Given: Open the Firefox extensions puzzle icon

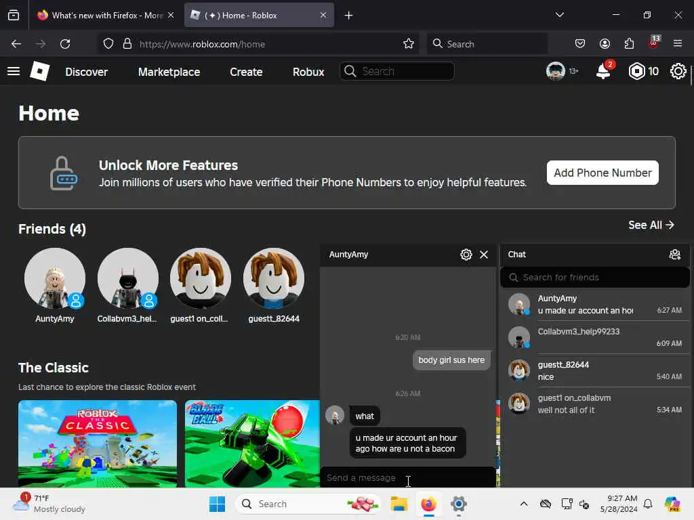Looking at the screenshot, I should point(629,44).
